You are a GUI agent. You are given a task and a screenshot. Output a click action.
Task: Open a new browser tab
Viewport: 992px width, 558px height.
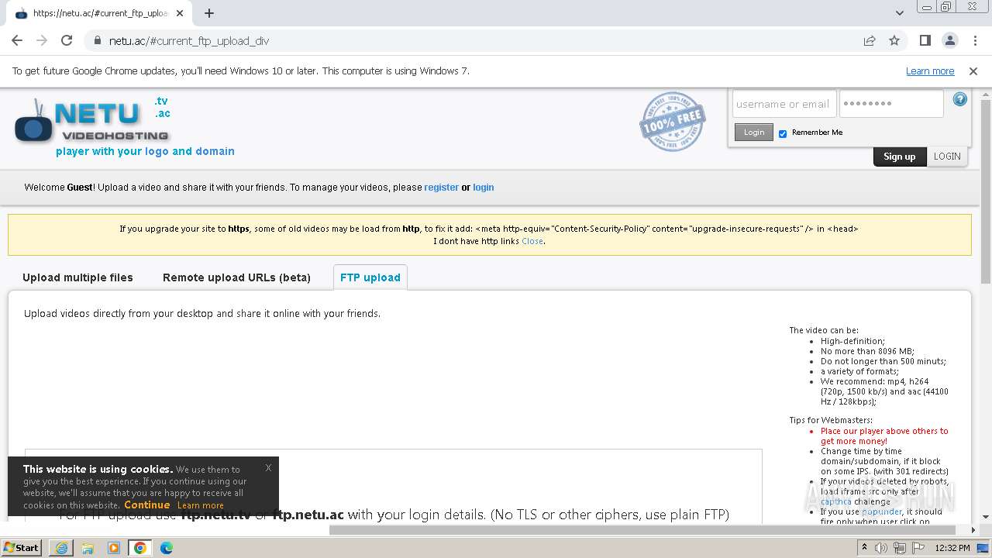coord(209,13)
